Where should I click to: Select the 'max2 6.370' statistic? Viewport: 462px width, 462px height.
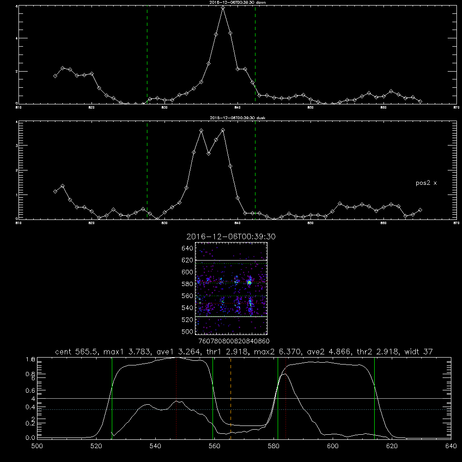277,352
